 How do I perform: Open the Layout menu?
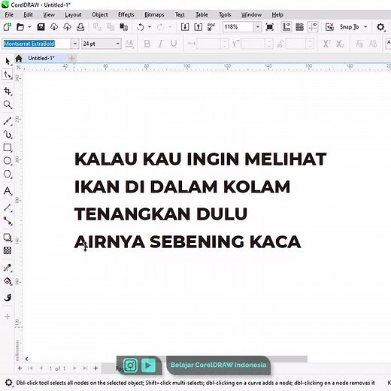[x=73, y=14]
